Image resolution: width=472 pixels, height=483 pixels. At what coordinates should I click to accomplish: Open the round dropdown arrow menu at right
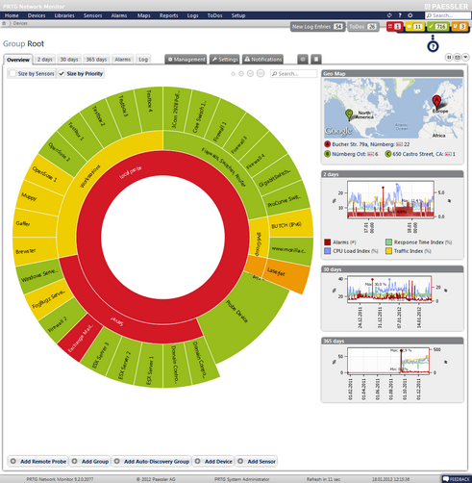click(x=465, y=57)
